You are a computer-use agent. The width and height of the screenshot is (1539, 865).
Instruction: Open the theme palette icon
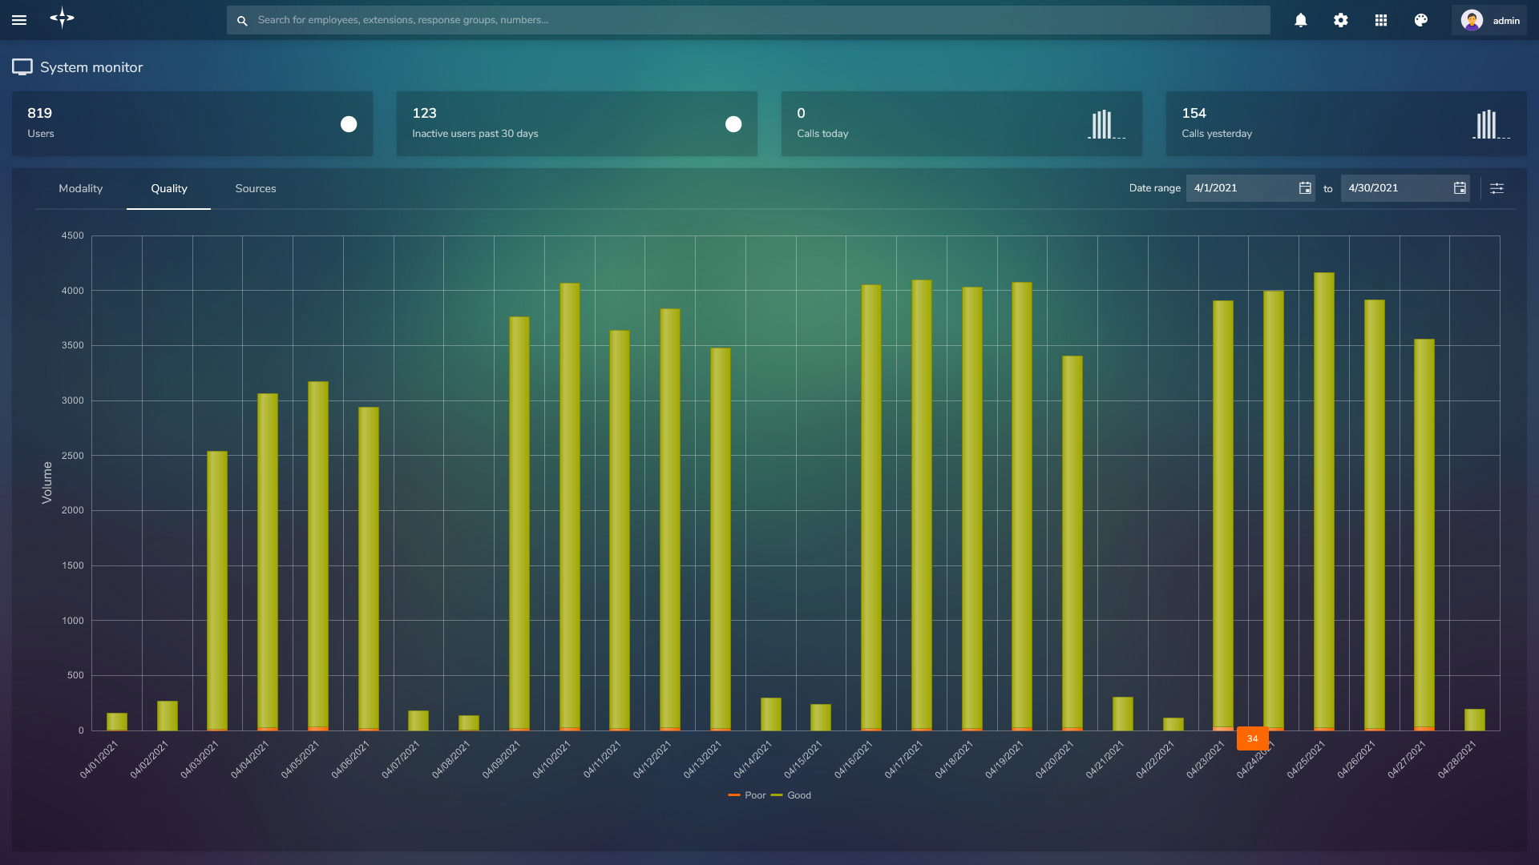(1420, 20)
